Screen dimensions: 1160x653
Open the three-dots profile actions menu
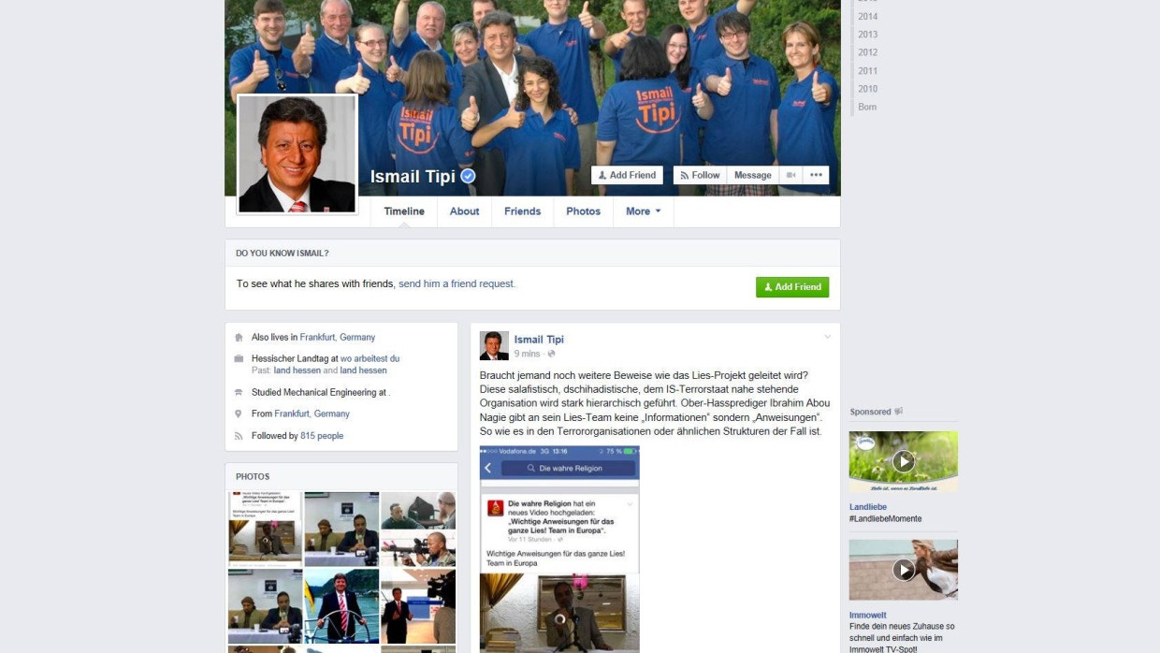click(816, 175)
